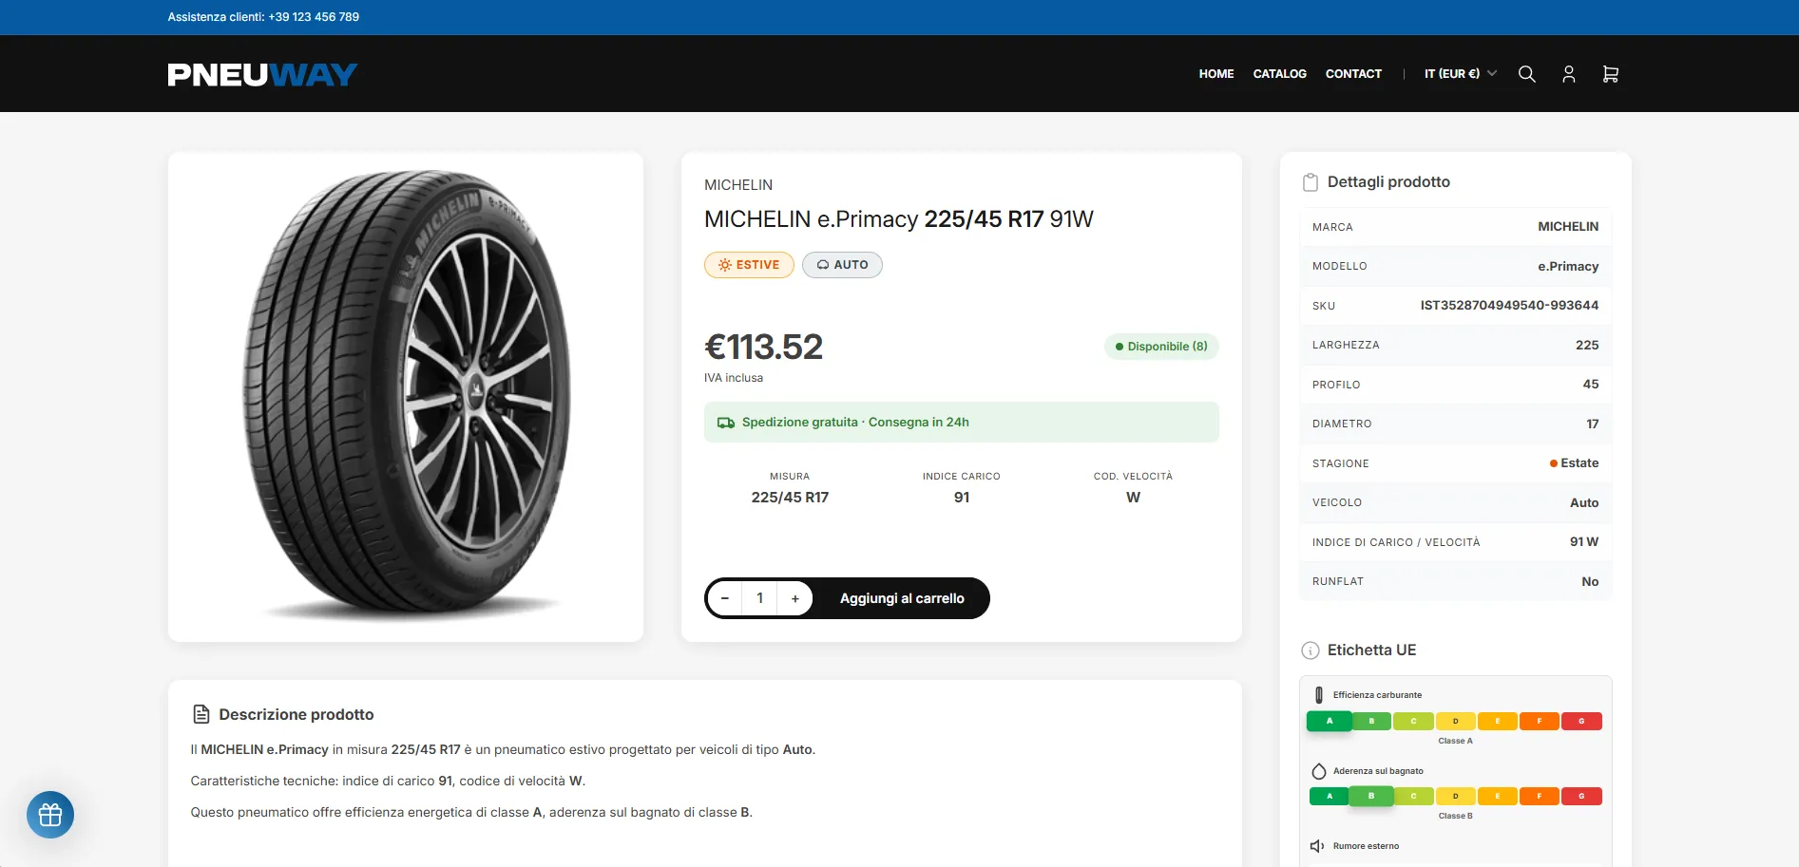Click the PNEUWAY logo
The width and height of the screenshot is (1799, 867).
262,75
